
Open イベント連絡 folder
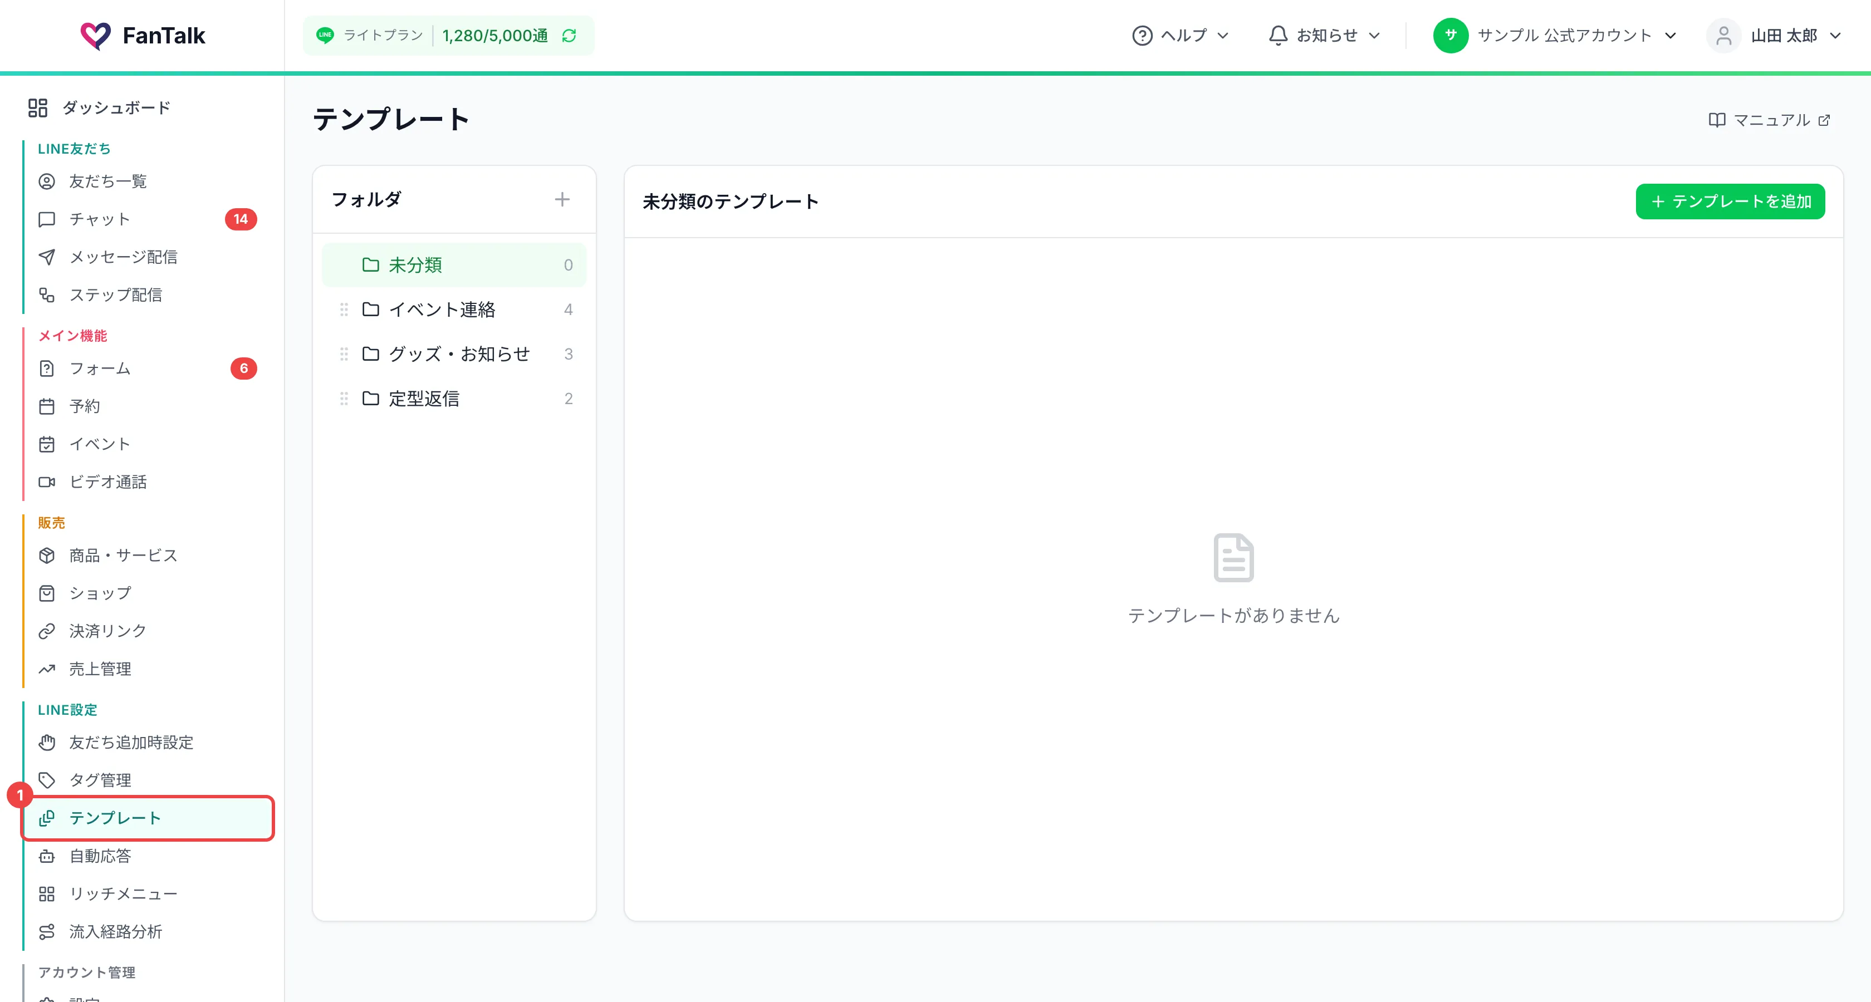(x=454, y=310)
